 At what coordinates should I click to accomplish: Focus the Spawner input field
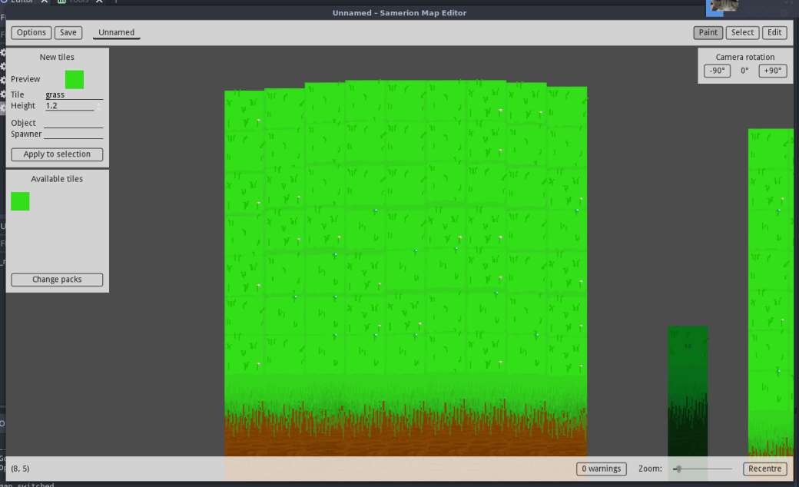coord(74,134)
